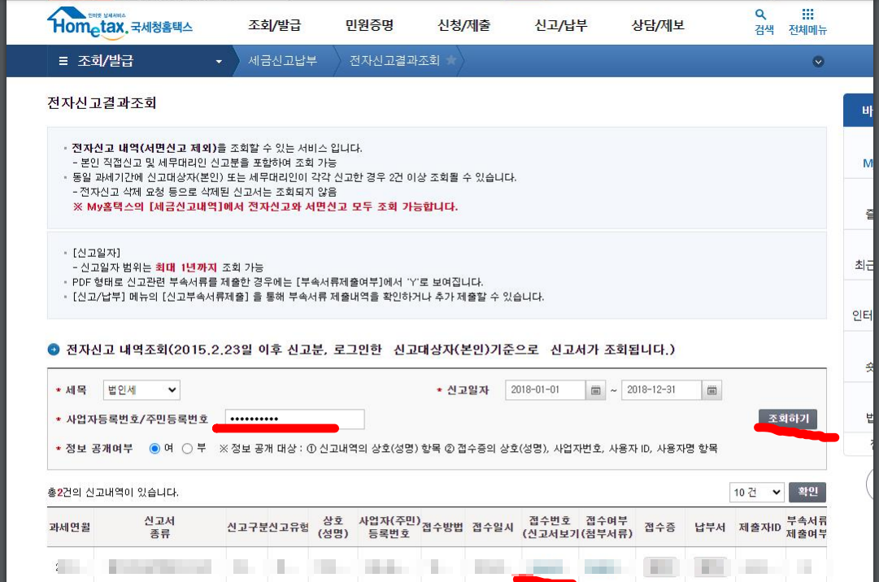Open the start date calendar icon
Viewport: 879px width, 582px height.
596,390
